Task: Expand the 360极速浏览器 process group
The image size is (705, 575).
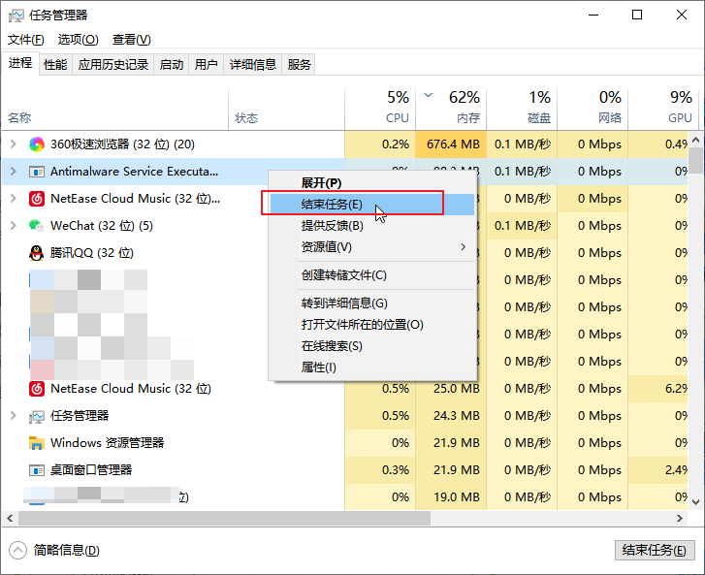Action: (13, 144)
